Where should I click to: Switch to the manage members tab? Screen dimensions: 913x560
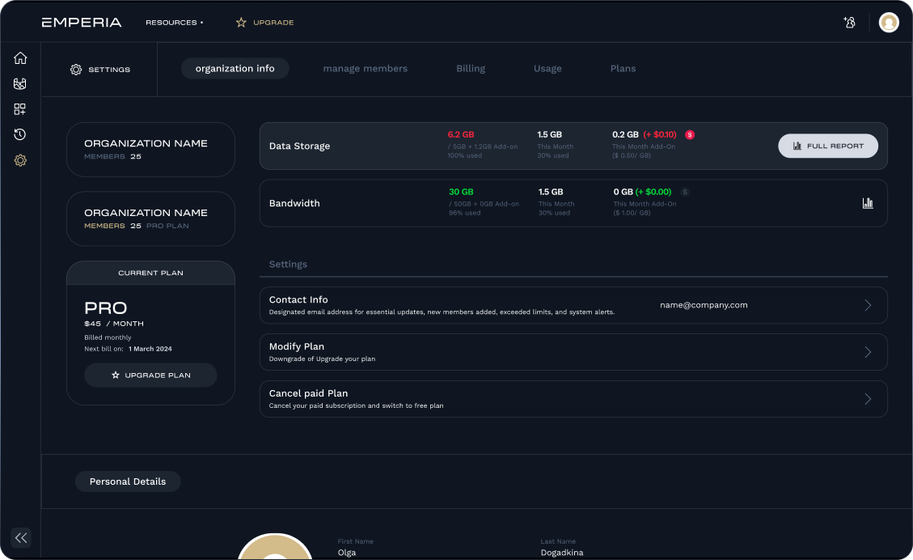[x=365, y=69]
